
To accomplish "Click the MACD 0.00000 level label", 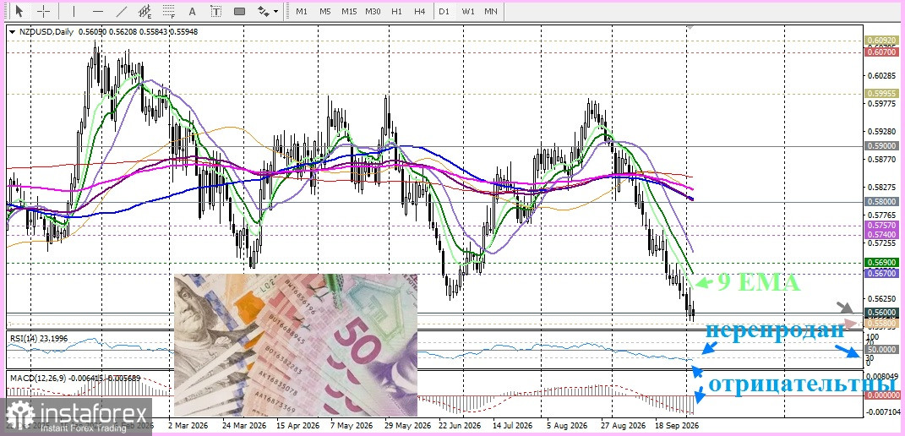I will (x=882, y=395).
